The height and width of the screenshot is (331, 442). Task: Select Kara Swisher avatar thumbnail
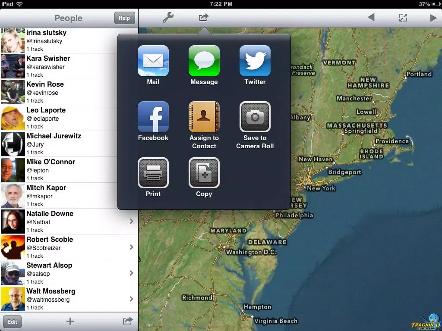[13, 66]
